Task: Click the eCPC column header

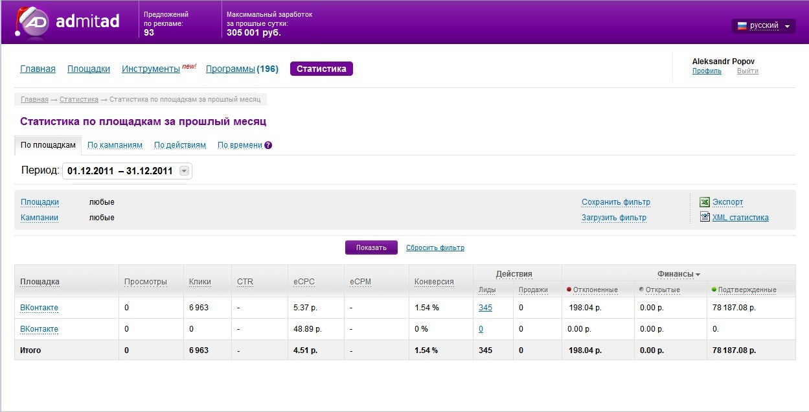Action: coord(303,282)
